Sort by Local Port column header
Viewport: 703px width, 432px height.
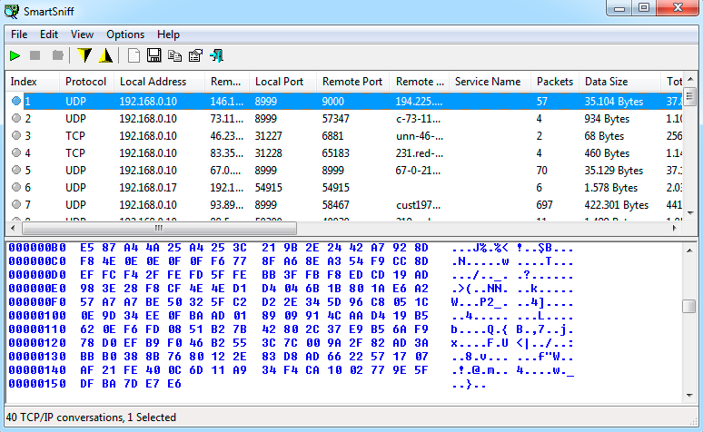282,82
